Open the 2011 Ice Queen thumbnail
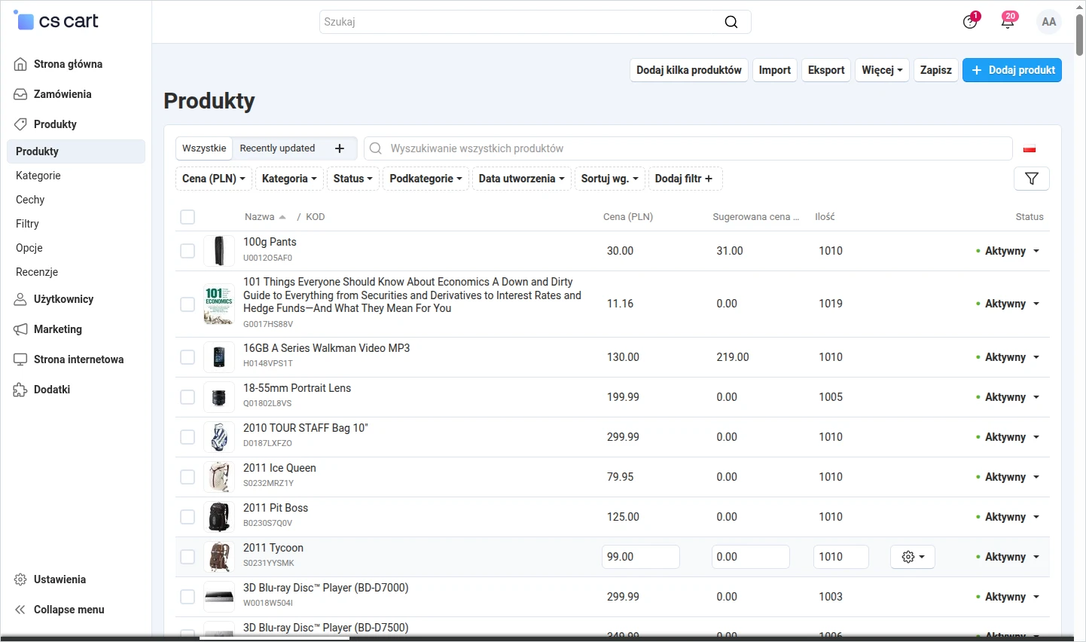 tap(219, 477)
